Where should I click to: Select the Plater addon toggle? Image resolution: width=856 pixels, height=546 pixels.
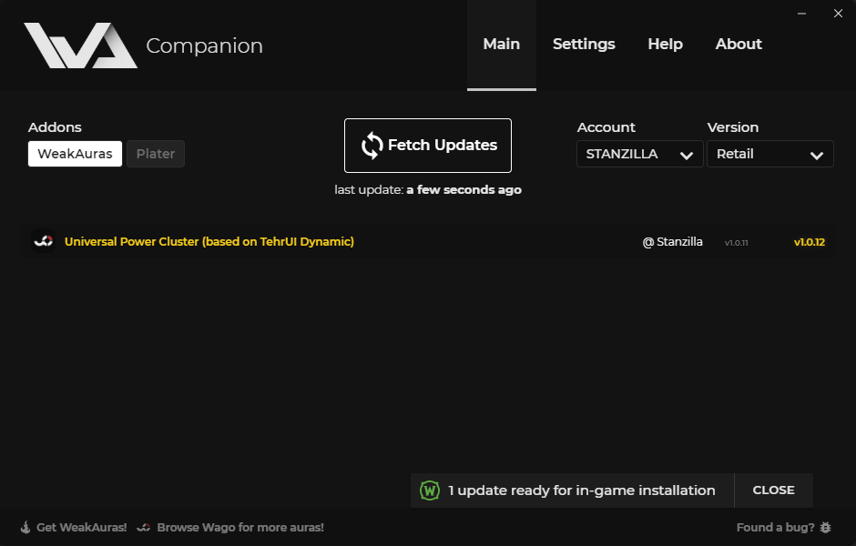(x=156, y=154)
